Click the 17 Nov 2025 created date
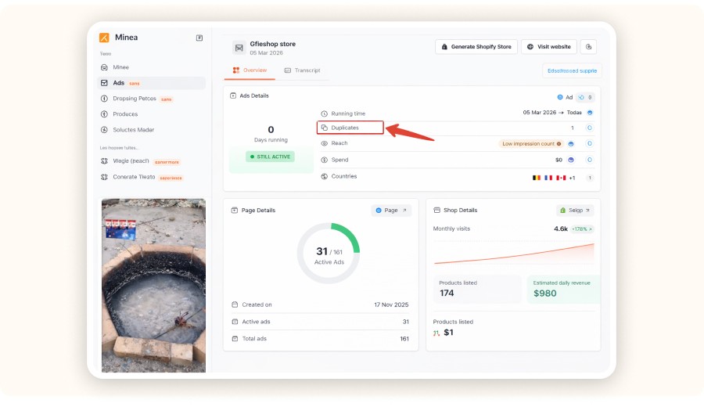The height and width of the screenshot is (407, 704). pos(391,304)
